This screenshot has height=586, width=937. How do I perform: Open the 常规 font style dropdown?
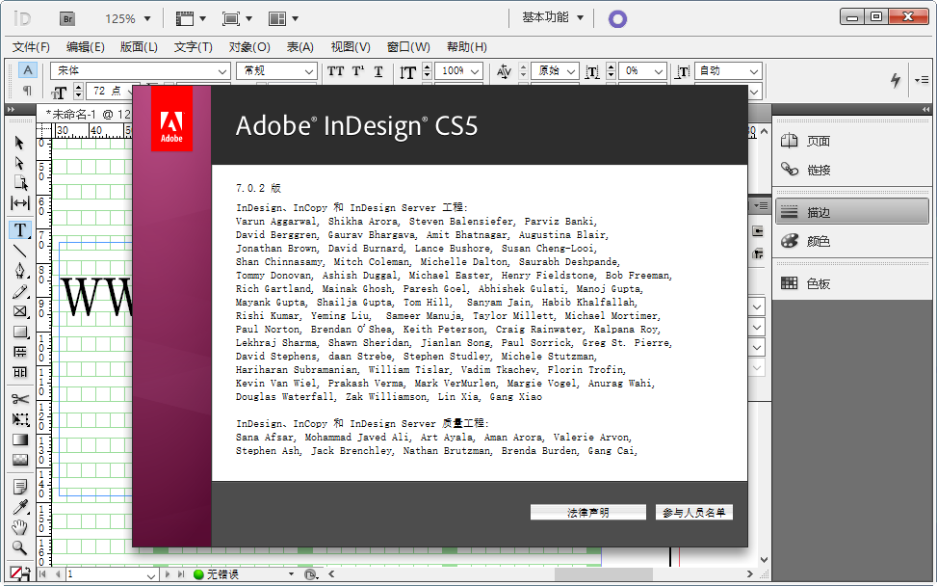(309, 71)
